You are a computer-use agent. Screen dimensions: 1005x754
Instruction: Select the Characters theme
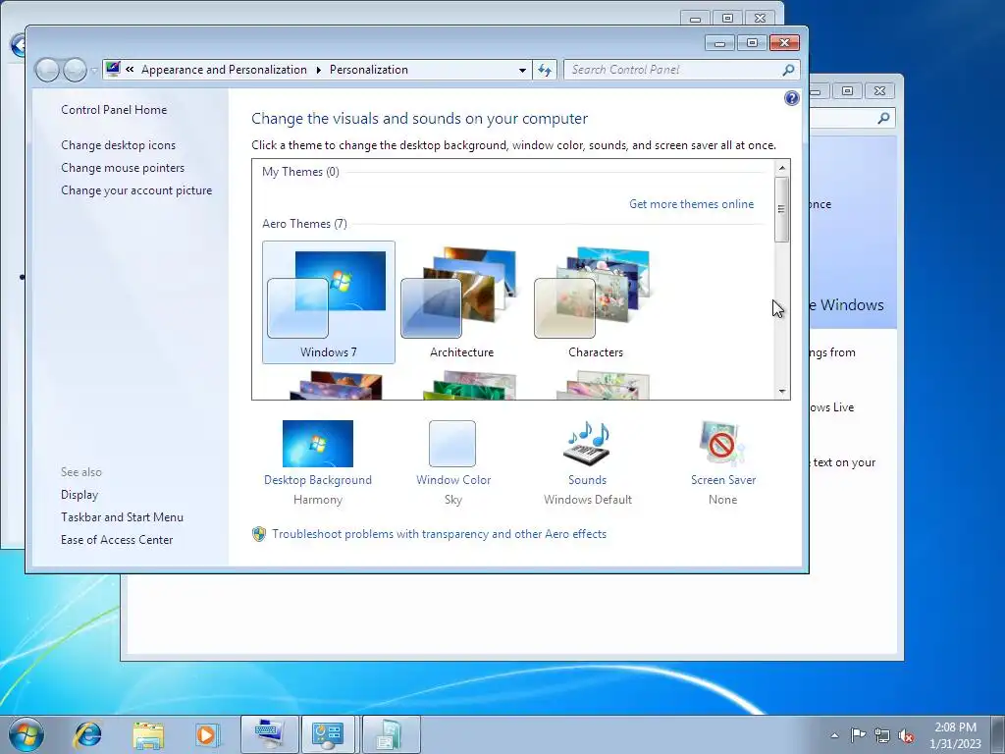pyautogui.click(x=596, y=302)
